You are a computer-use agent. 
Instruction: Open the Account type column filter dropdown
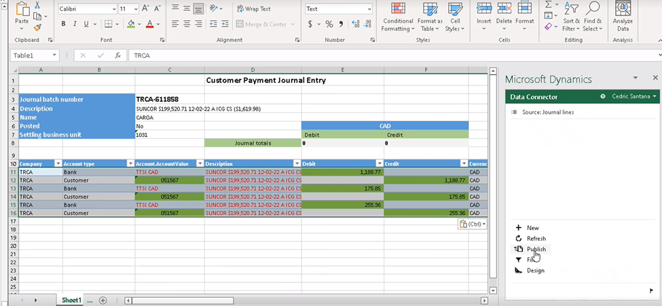tap(130, 164)
